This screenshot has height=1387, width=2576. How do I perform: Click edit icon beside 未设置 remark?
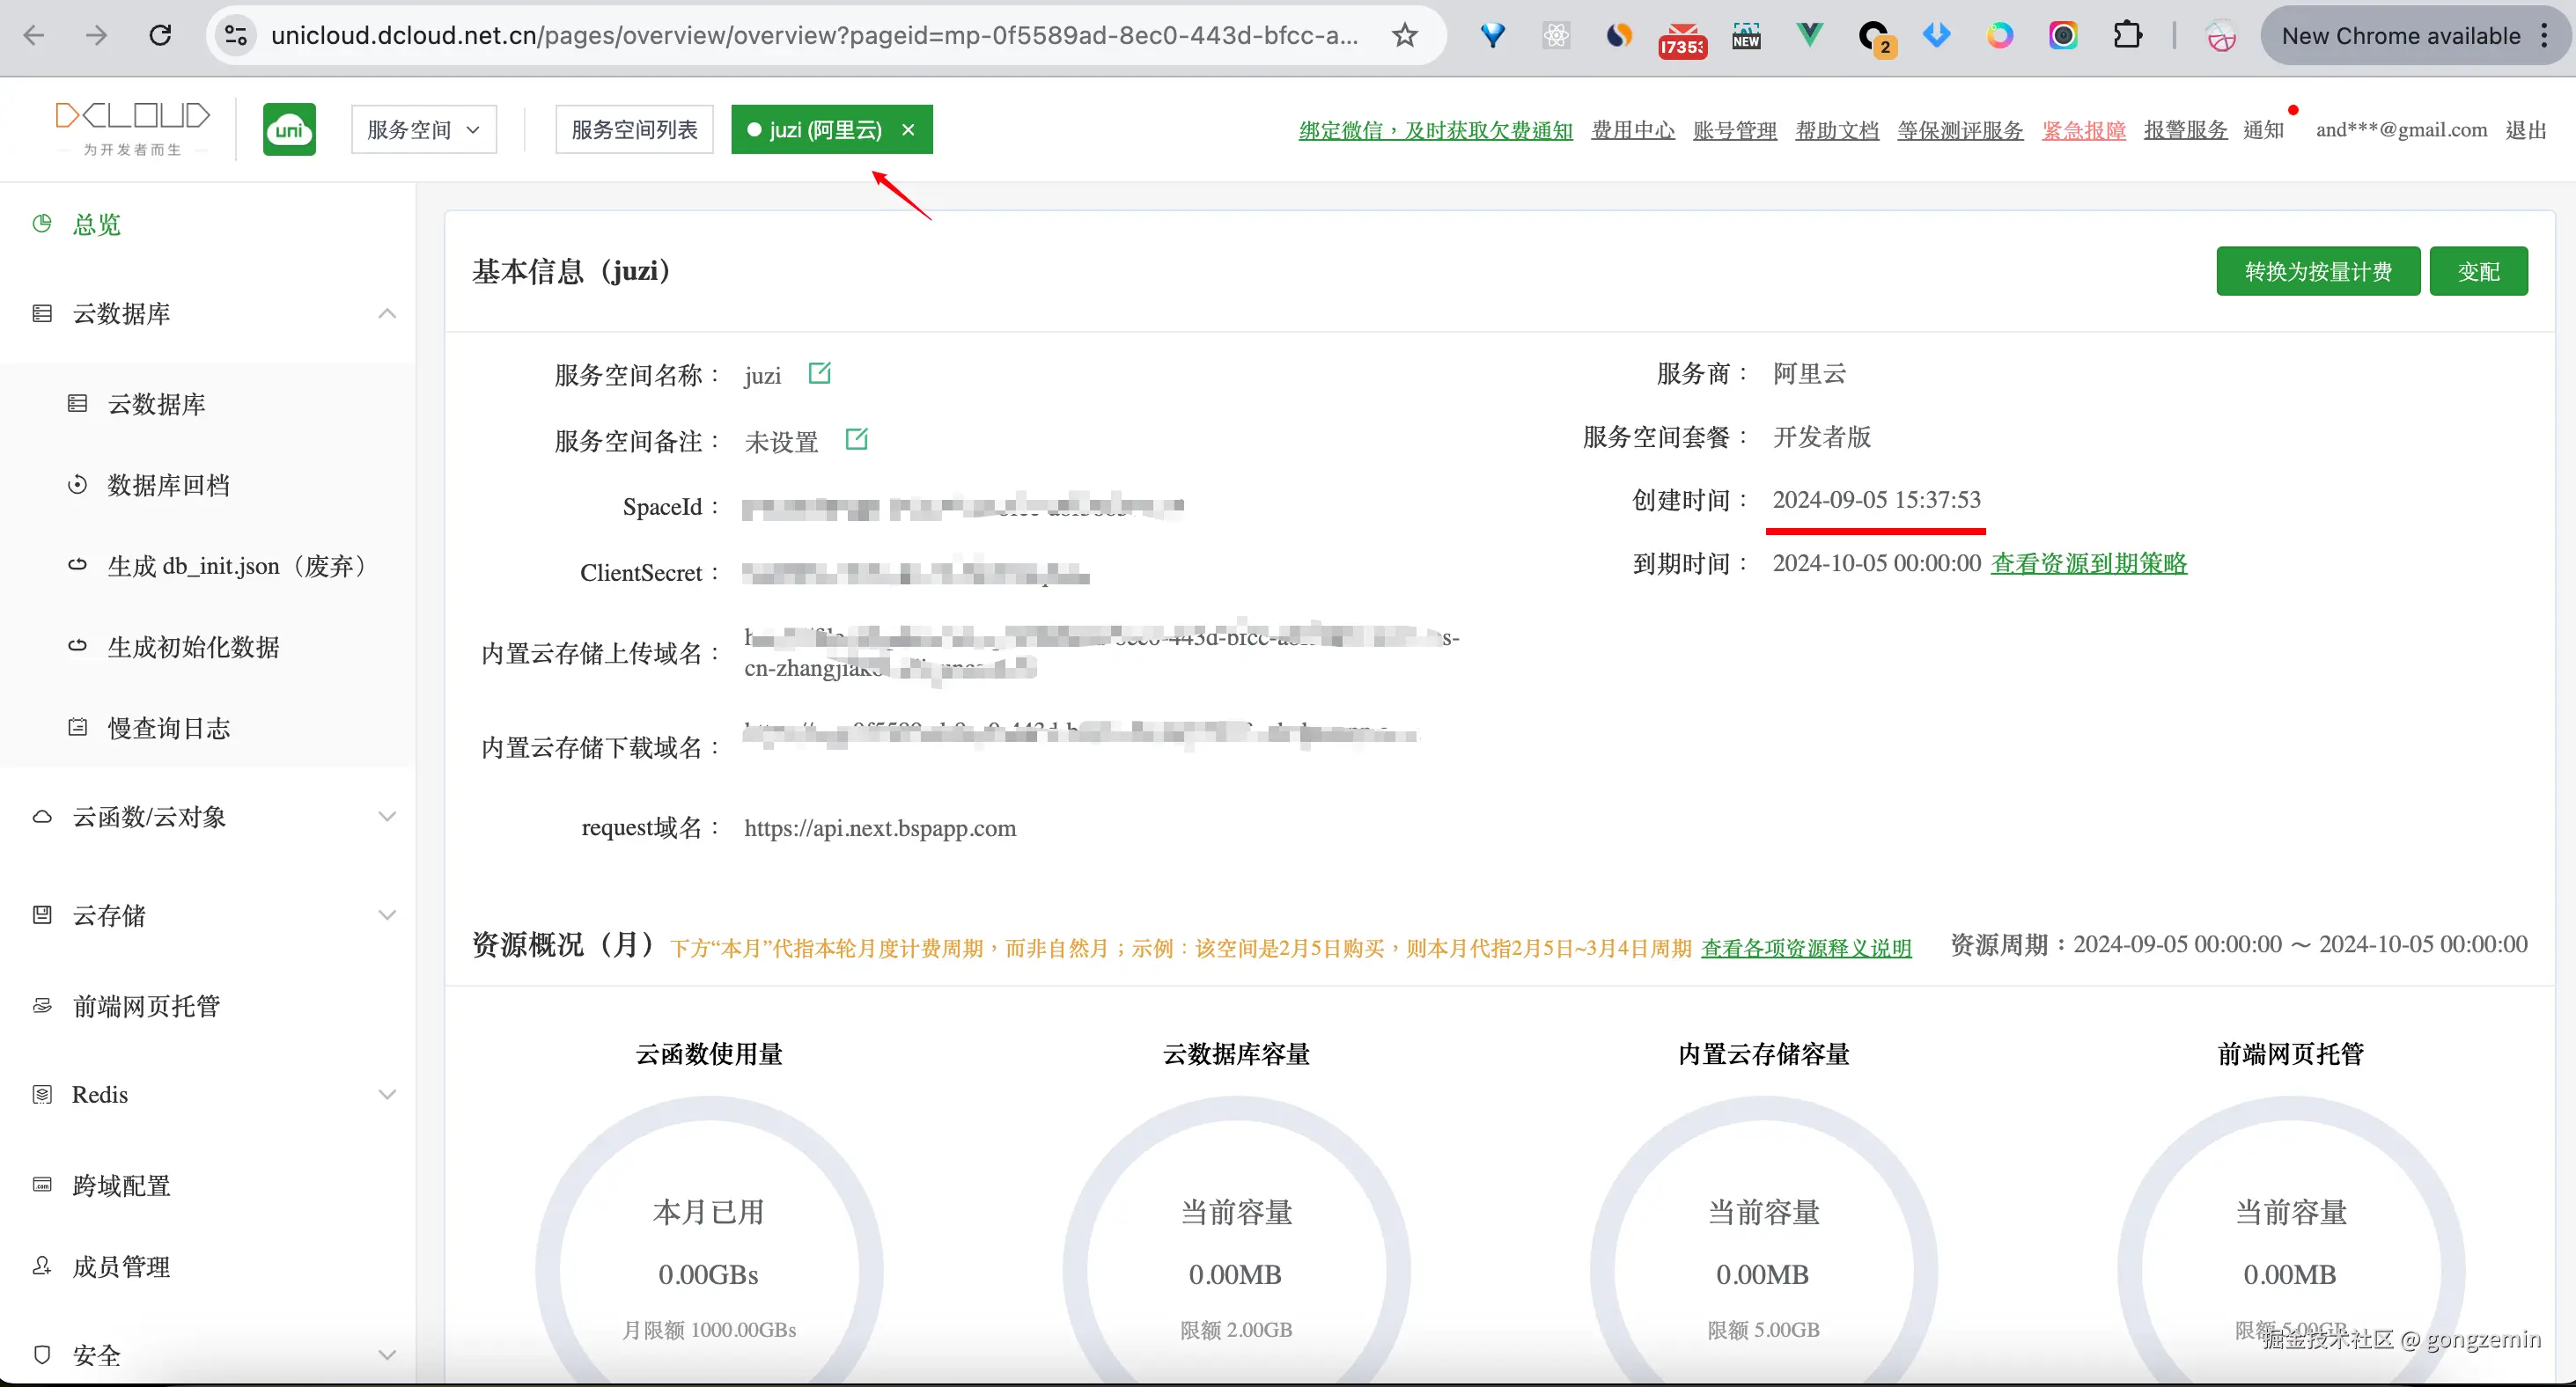pos(856,439)
